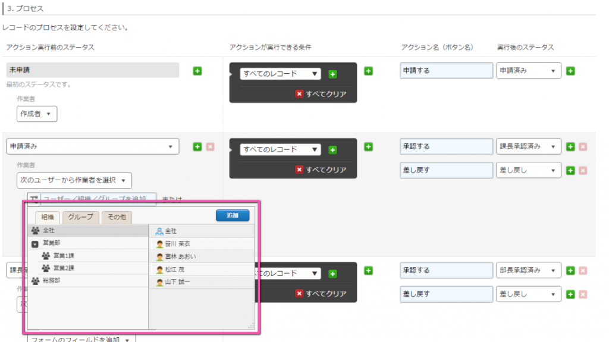
Task: Clear all conditions in third status row
Action: coord(321,294)
